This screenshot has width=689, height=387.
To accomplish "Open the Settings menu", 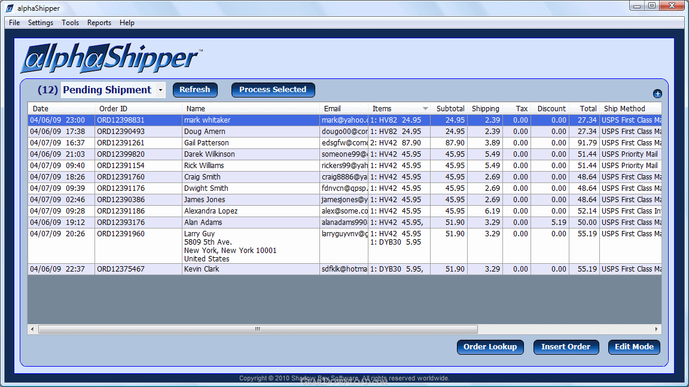I will tap(41, 23).
